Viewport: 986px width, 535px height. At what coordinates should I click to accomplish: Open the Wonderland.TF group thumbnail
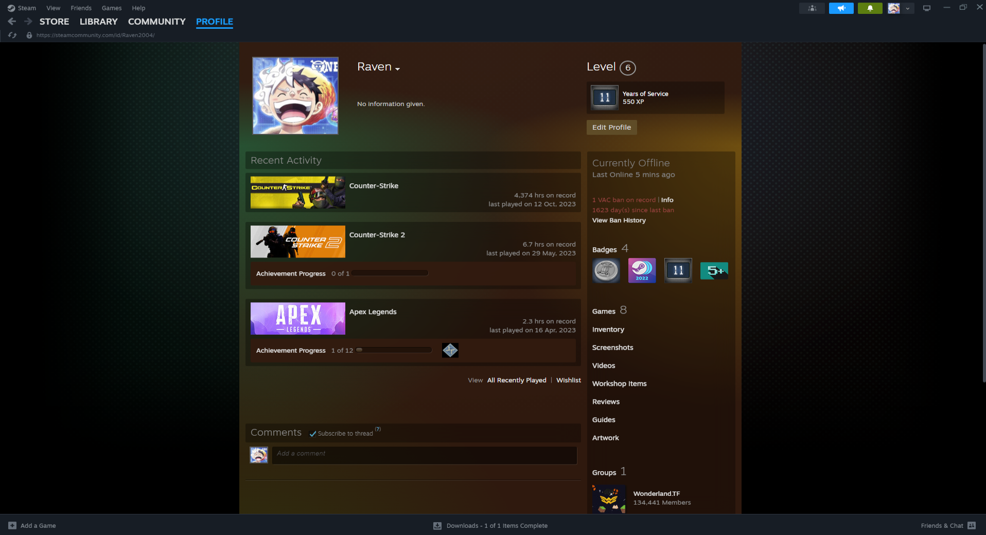click(x=609, y=498)
